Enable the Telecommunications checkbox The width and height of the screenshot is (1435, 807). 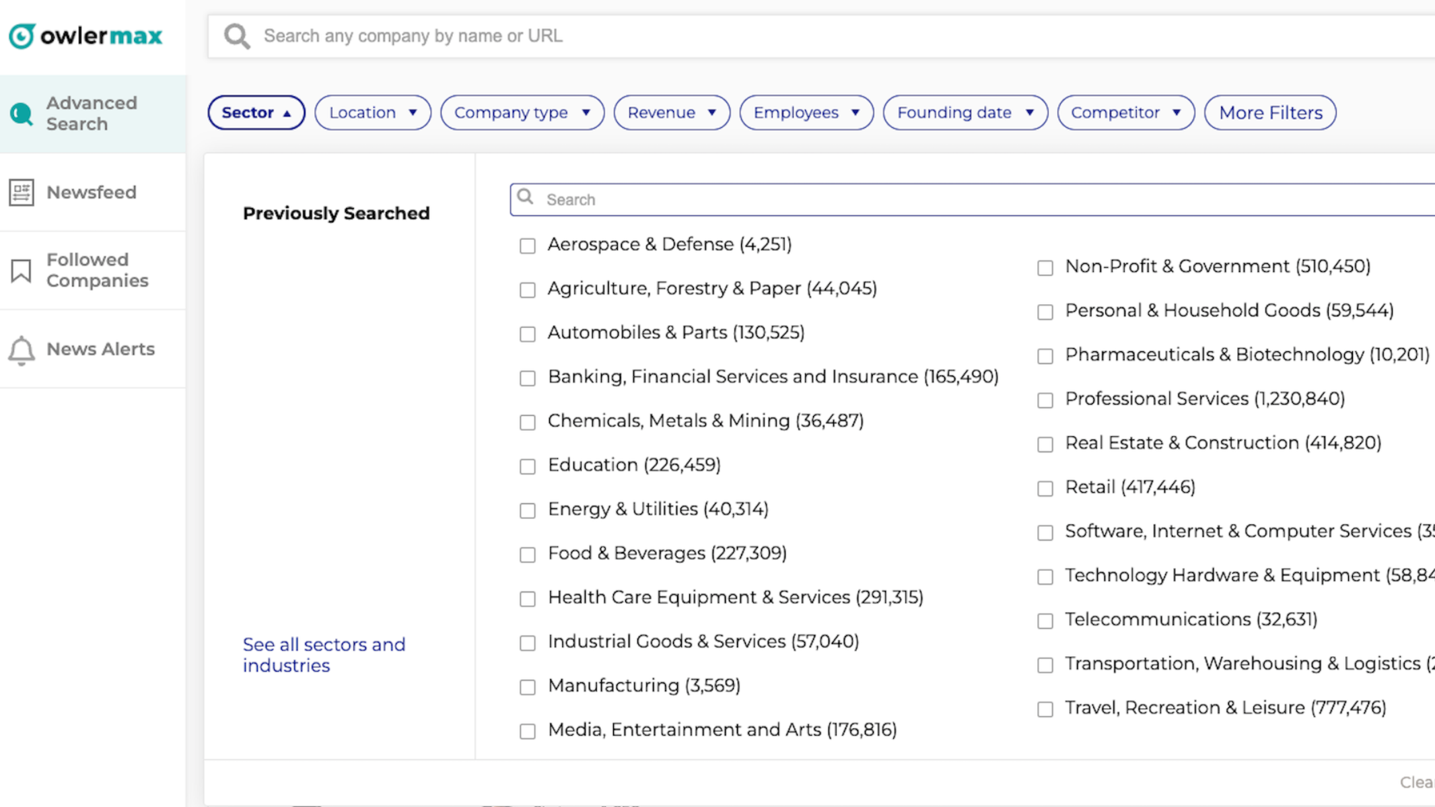[x=1045, y=621]
